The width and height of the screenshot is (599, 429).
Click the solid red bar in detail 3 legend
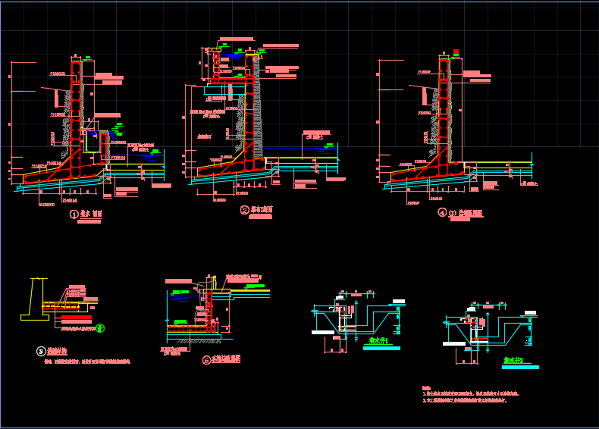[77, 318]
